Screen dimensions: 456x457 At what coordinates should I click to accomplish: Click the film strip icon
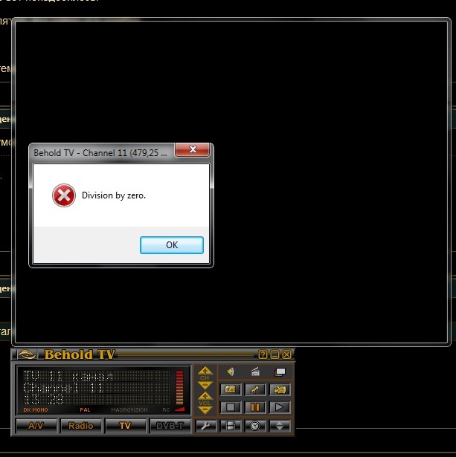(231, 426)
